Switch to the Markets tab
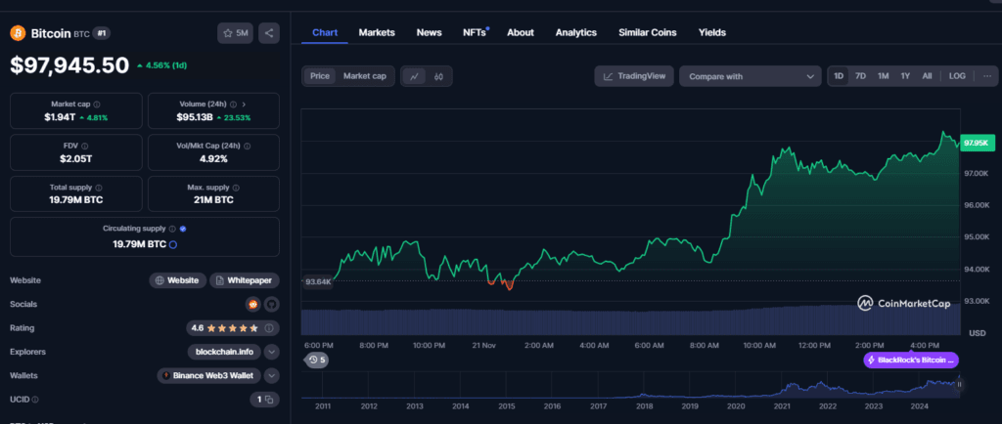The height and width of the screenshot is (424, 1002). click(377, 32)
